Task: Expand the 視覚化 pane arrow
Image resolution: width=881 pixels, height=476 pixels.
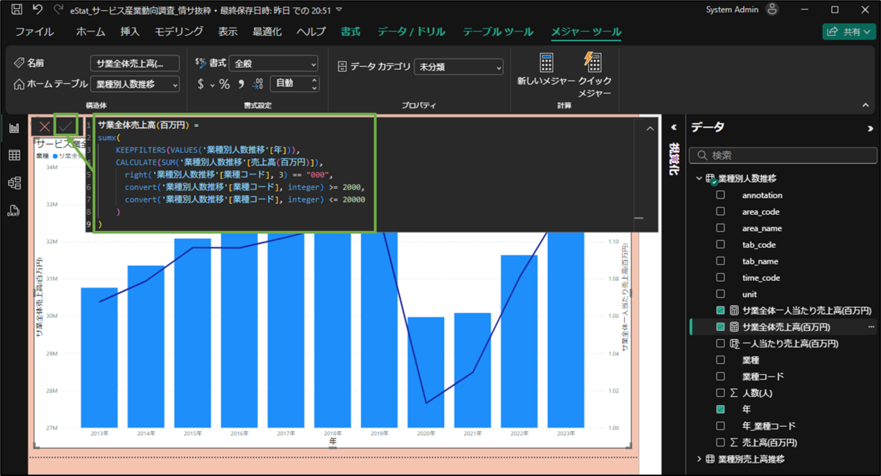Action: [674, 126]
